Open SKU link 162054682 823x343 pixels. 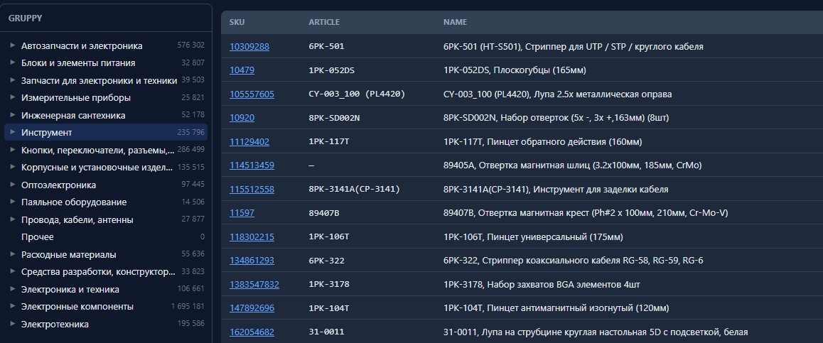(x=252, y=332)
